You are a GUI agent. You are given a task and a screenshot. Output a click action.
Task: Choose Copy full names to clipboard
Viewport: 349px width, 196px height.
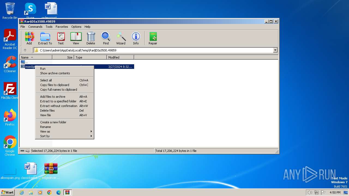65,90
